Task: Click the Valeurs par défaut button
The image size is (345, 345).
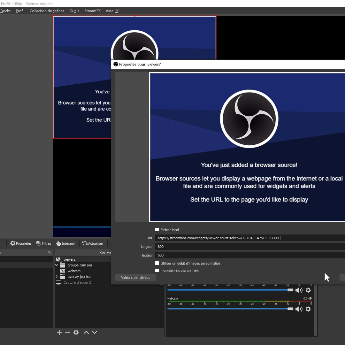Action: pyautogui.click(x=135, y=277)
